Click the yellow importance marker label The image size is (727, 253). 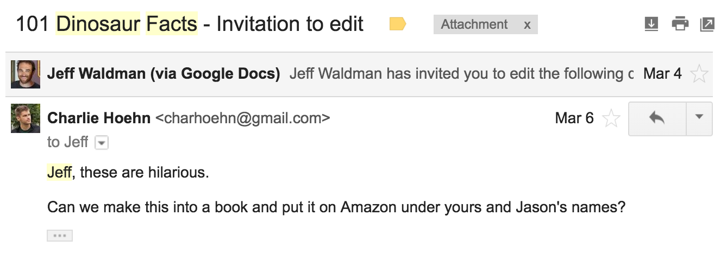[398, 24]
